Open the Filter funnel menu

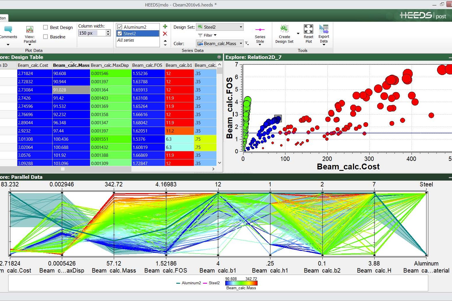point(207,35)
